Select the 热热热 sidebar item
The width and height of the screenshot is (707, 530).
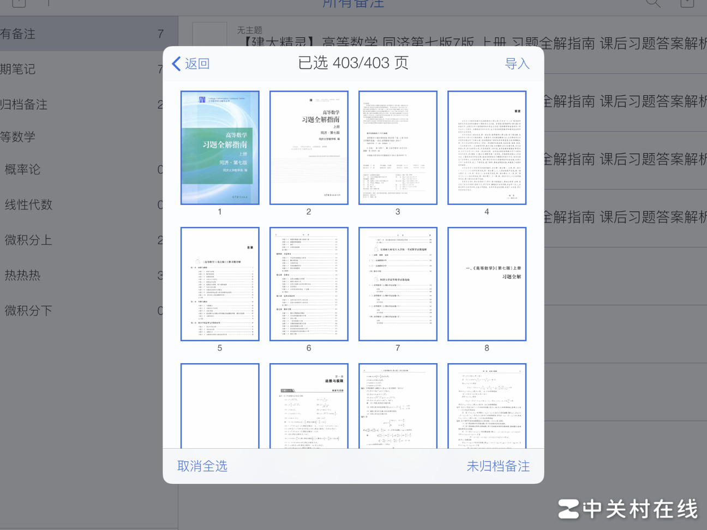pos(23,275)
